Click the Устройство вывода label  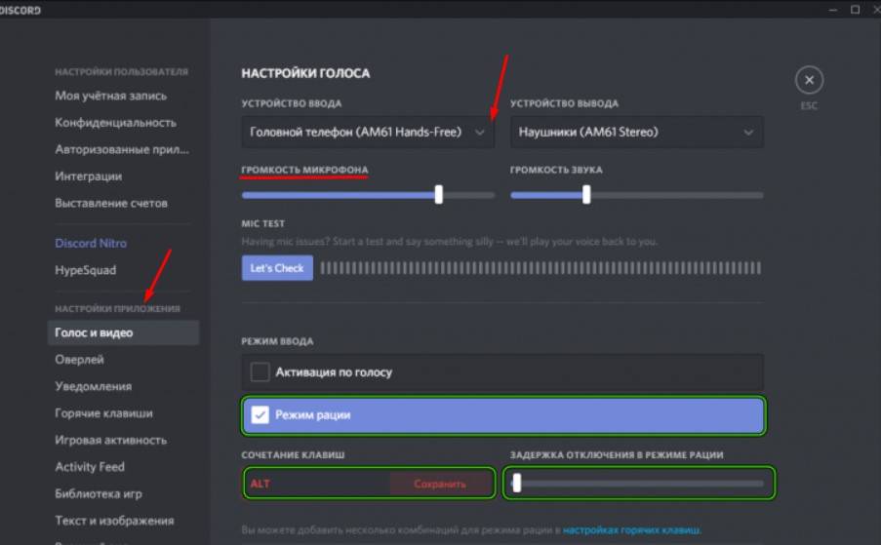pos(564,103)
